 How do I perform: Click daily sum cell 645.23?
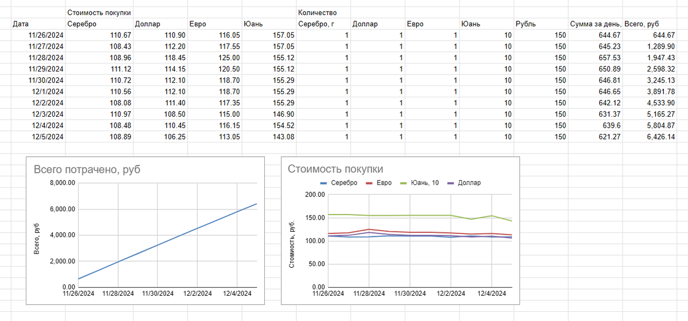[595, 46]
